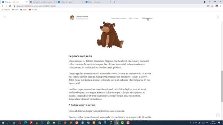This screenshot has height=125, width=223.
Task: Open Microsoft Edge from taskbar
Action: click(25, 123)
